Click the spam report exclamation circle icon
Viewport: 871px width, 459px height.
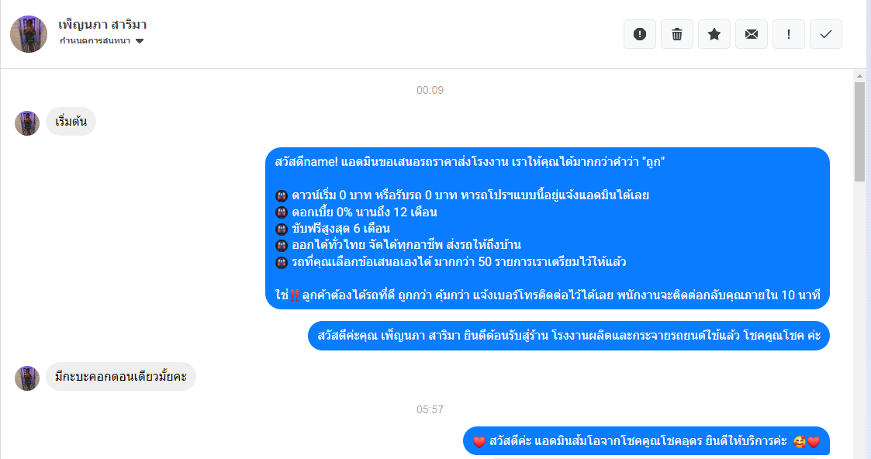(639, 34)
